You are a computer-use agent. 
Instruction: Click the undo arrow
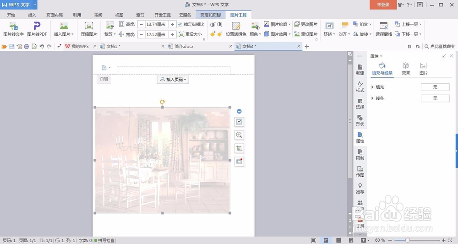pos(42,46)
